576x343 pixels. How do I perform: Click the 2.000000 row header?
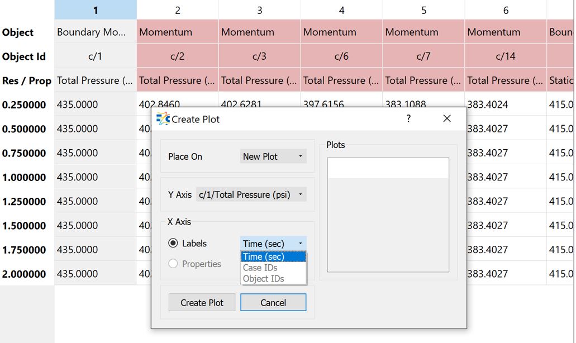coord(25,274)
